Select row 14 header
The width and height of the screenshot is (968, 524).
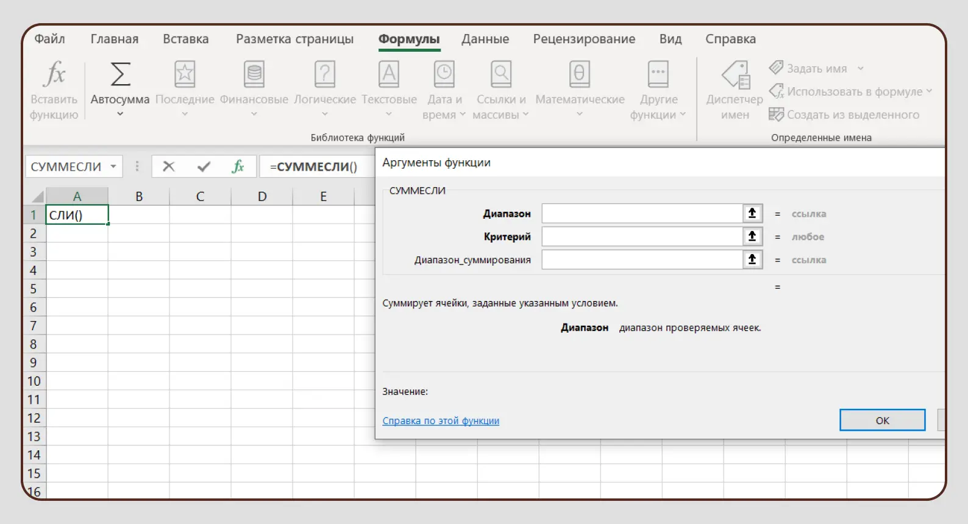(34, 455)
